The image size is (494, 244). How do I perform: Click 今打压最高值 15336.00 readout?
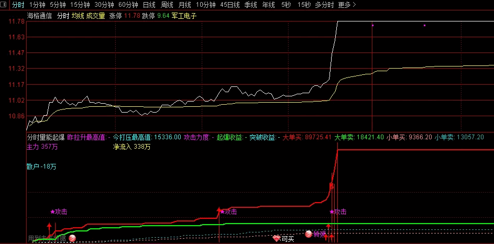147,137
